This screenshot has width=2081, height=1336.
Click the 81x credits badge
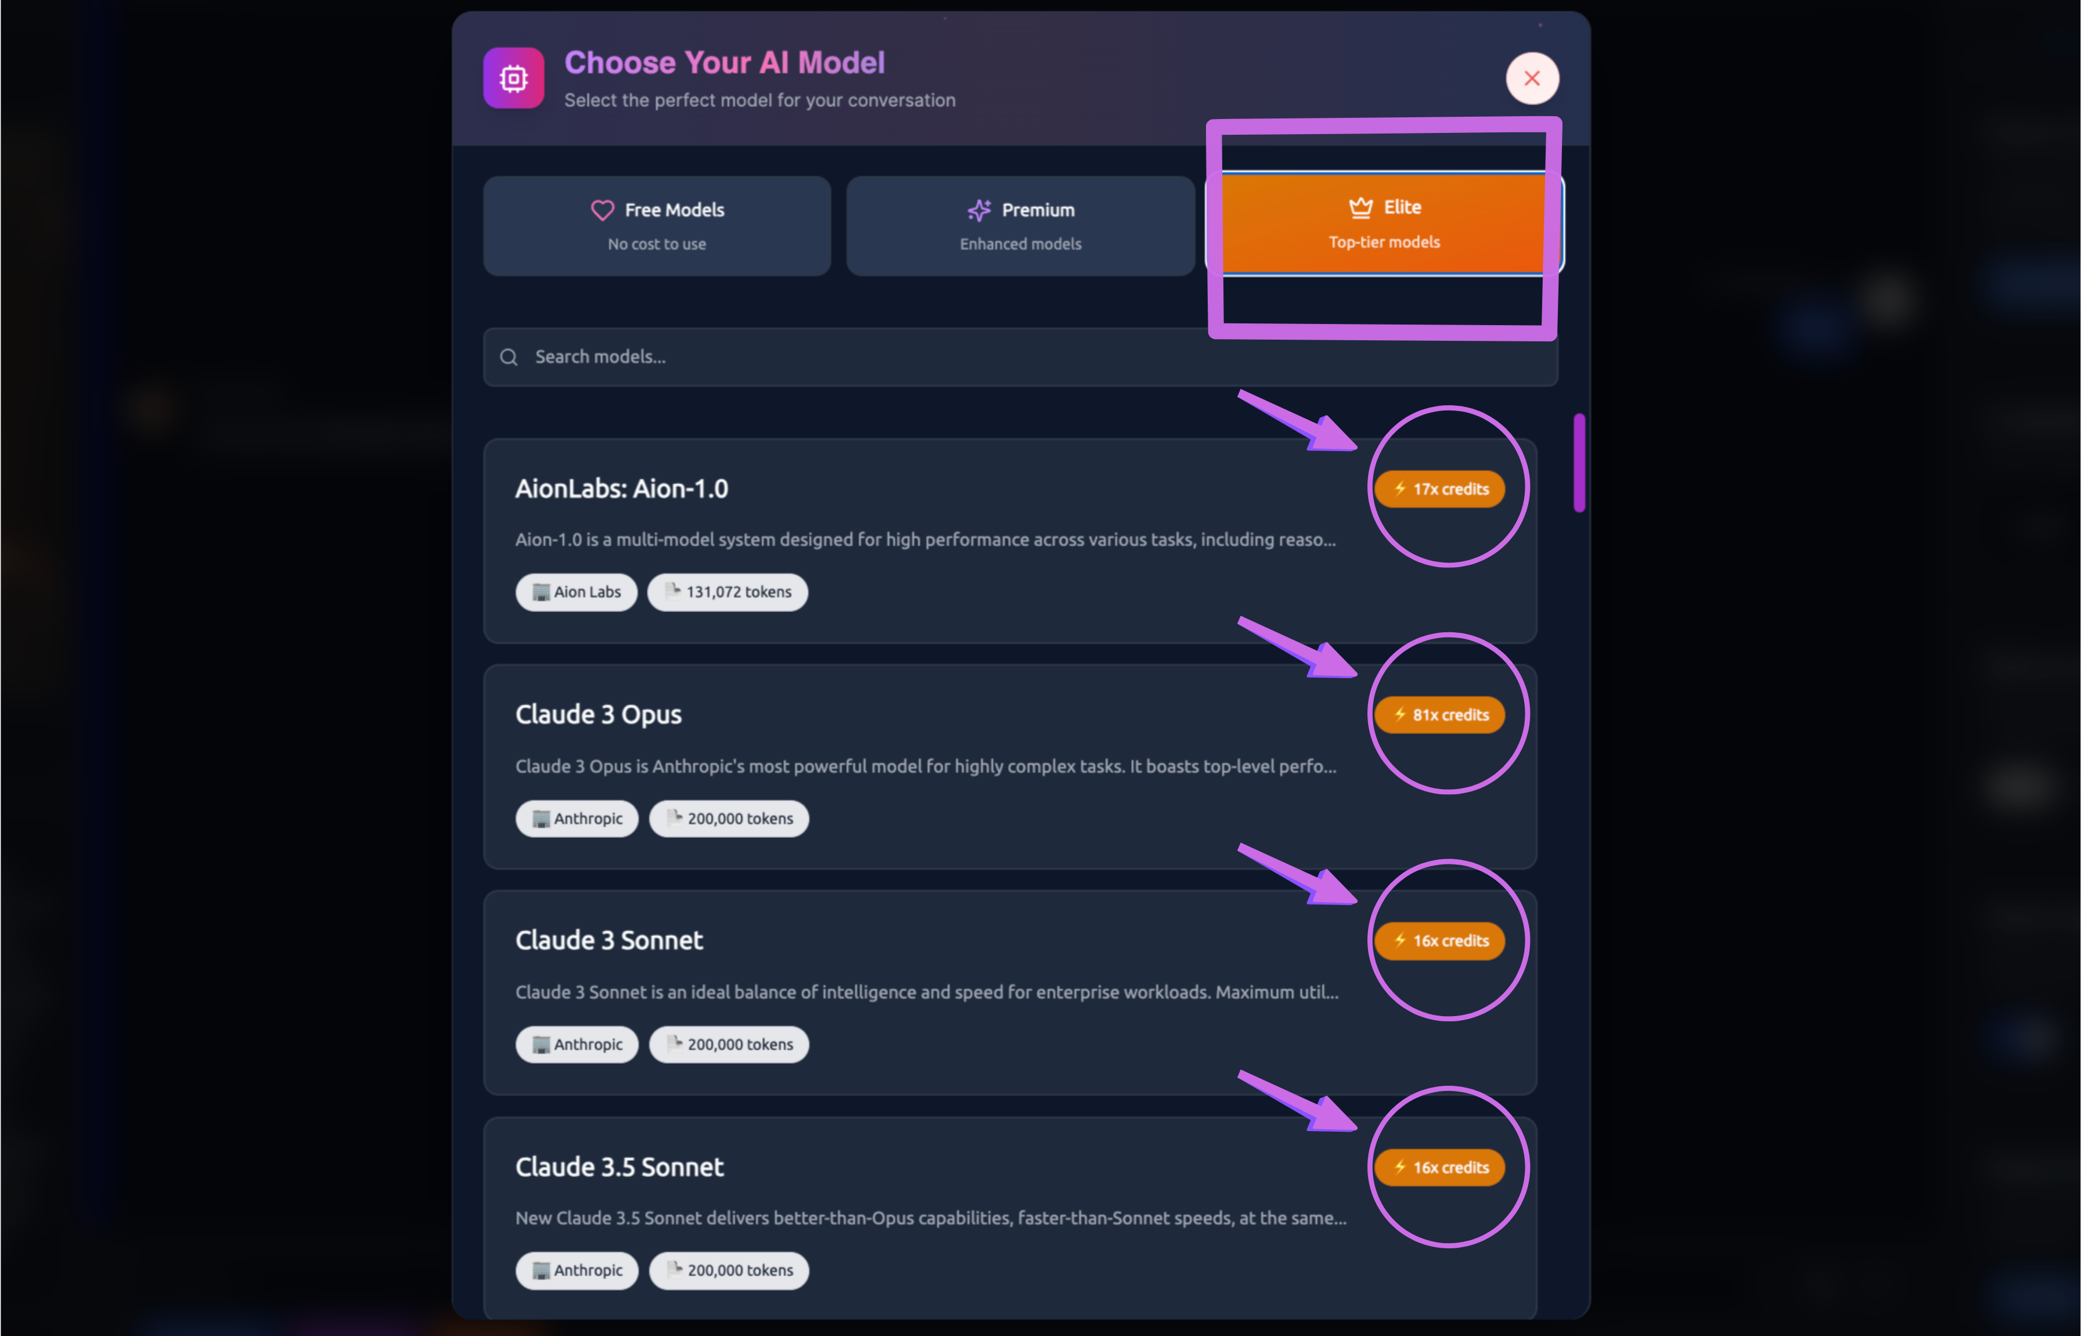click(1440, 715)
